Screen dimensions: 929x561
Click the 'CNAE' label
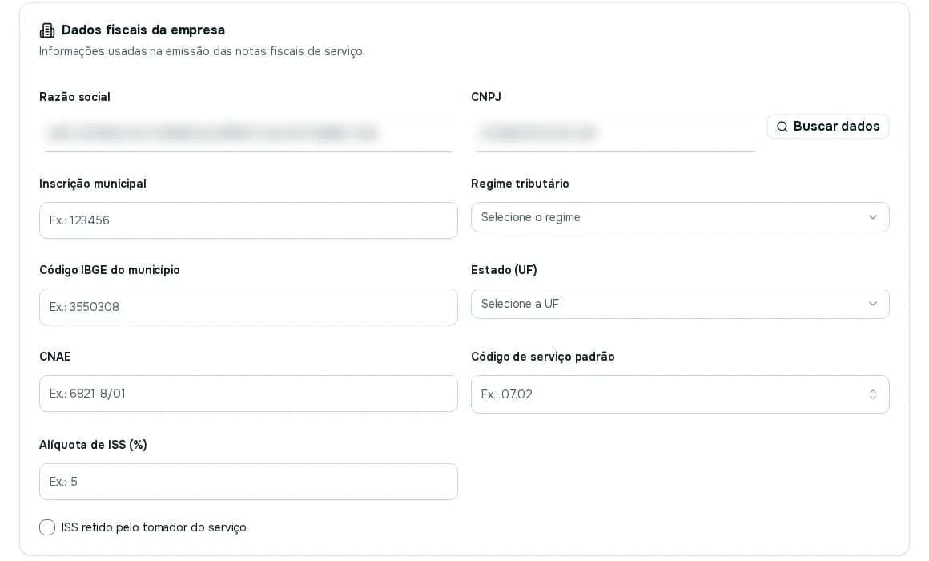coord(55,357)
